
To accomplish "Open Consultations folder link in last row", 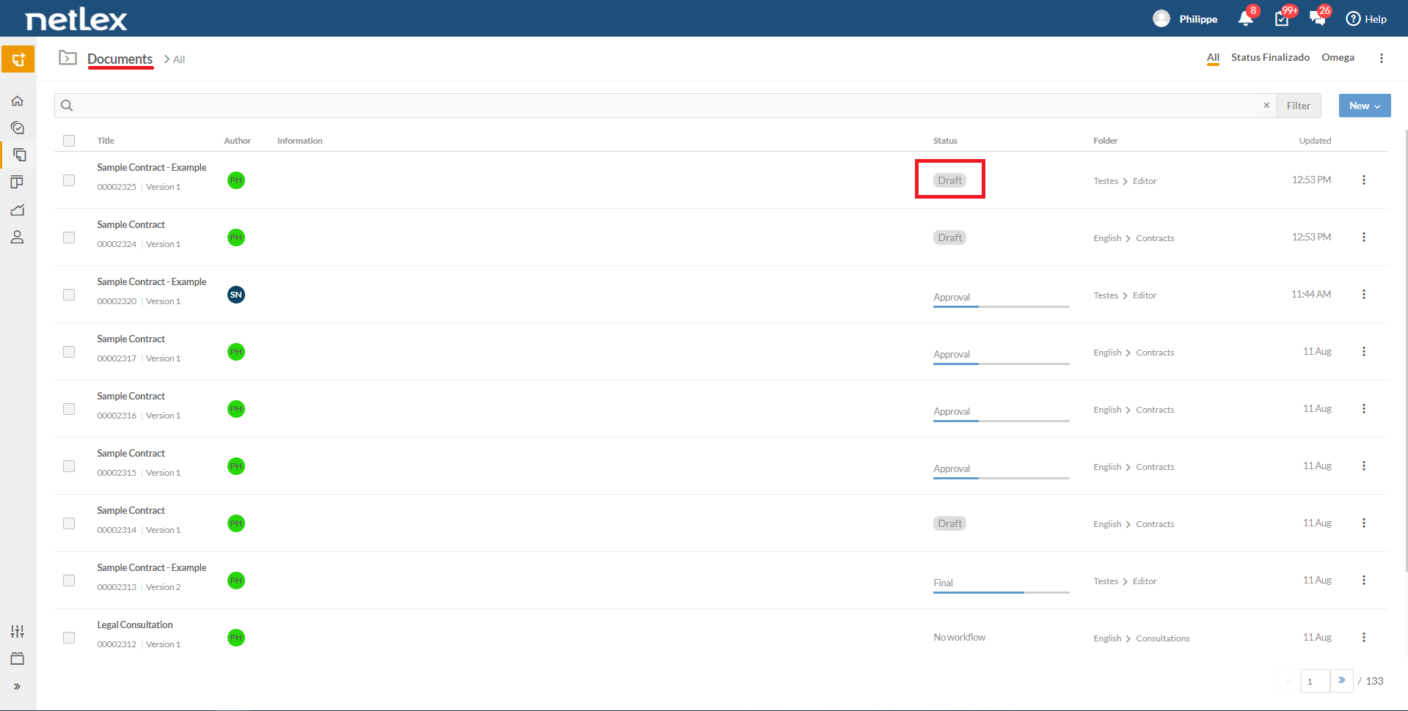I will [1163, 638].
